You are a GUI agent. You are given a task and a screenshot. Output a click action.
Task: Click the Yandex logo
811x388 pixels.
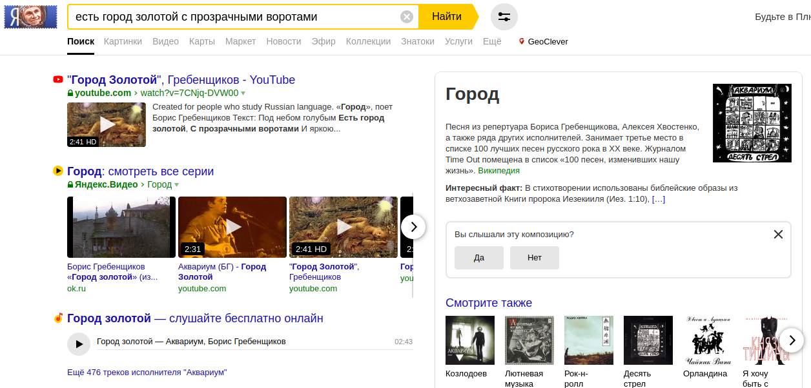coord(30,16)
